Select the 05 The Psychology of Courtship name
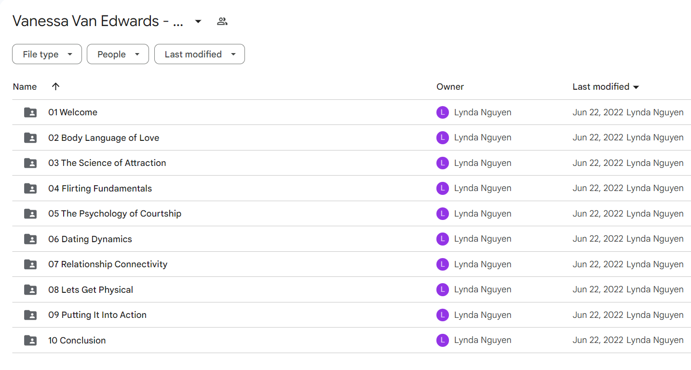 (115, 214)
